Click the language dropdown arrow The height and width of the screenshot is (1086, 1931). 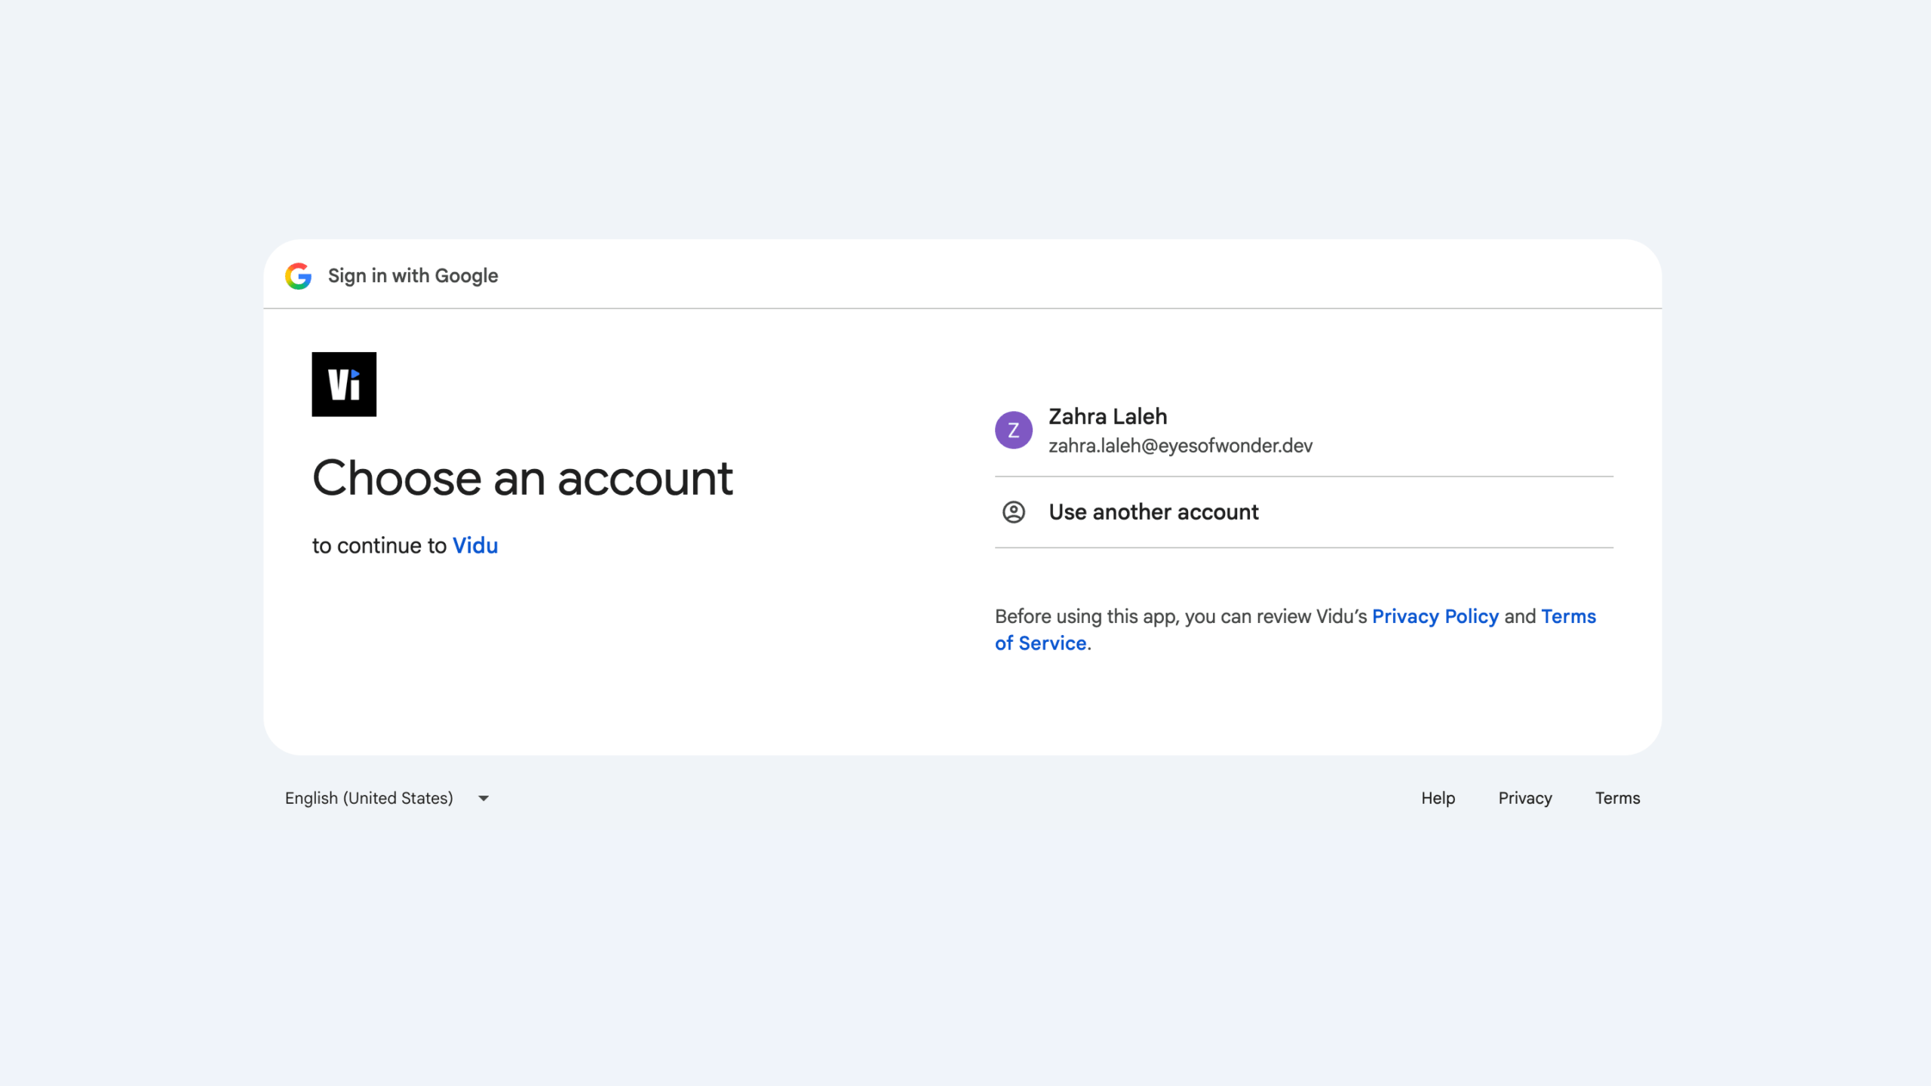(484, 798)
